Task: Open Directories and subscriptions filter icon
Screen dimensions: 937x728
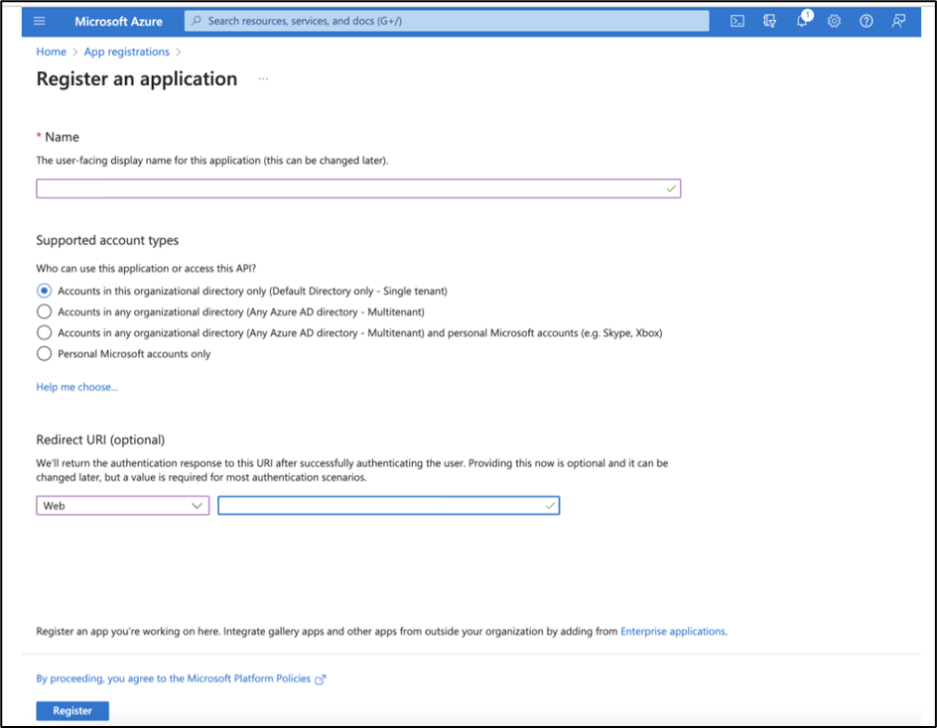Action: pyautogui.click(x=769, y=21)
